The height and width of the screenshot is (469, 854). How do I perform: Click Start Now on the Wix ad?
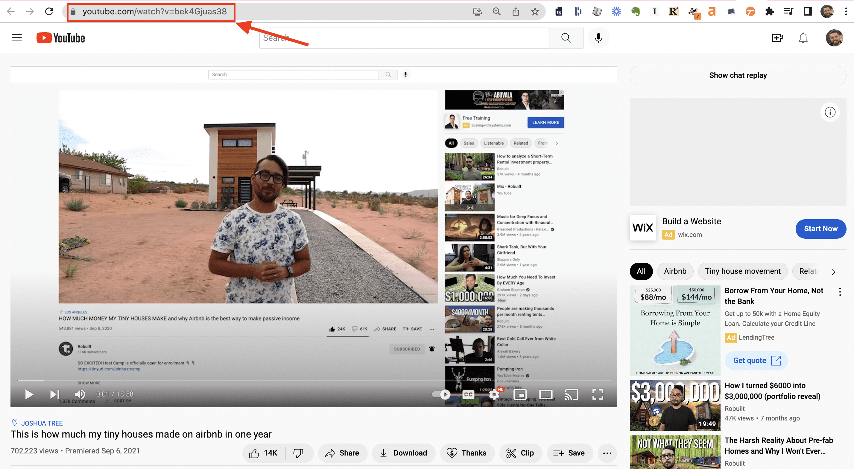point(820,229)
